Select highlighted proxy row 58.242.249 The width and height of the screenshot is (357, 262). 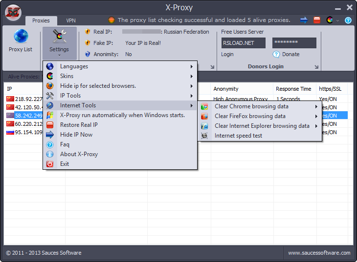click(x=24, y=116)
